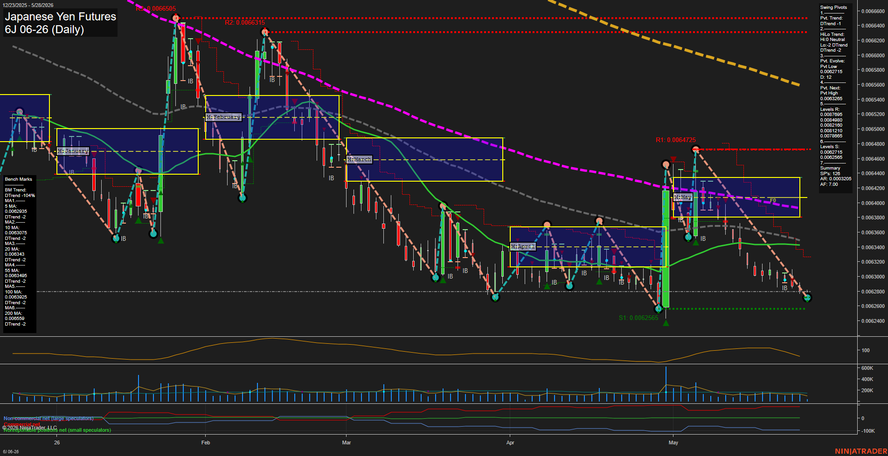Select the M:April month label

click(523, 246)
